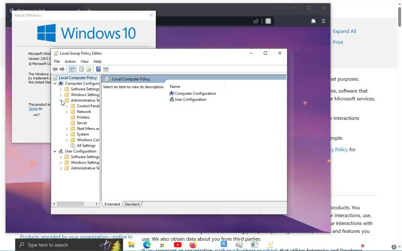Open Properties from the Group Policy toolbar
402x251 pixels.
pyautogui.click(x=82, y=69)
